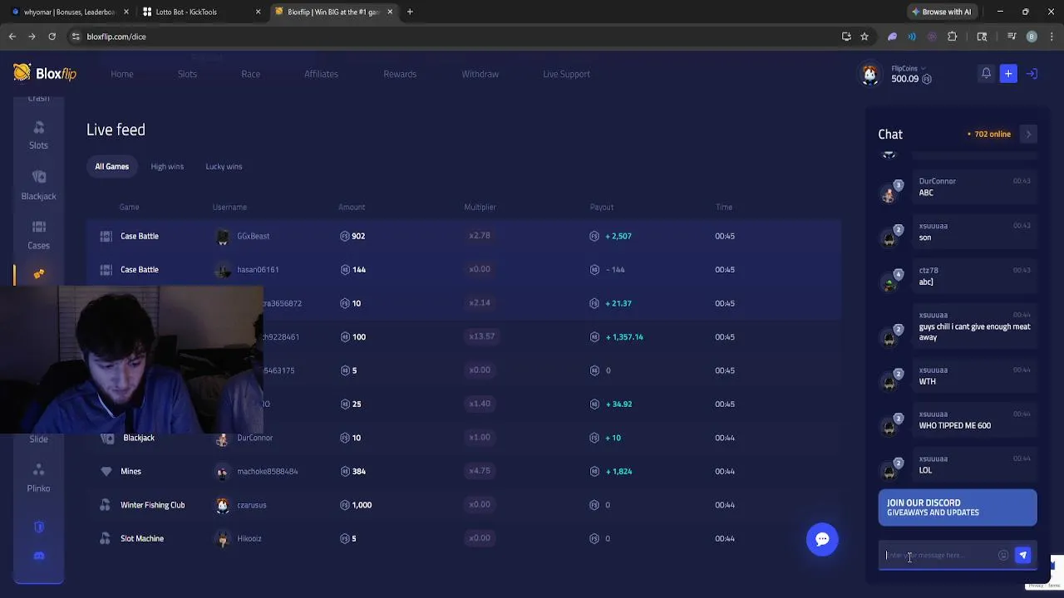Click DurConnor's 'ABC' chat message
Image resolution: width=1064 pixels, height=598 pixels.
point(926,193)
